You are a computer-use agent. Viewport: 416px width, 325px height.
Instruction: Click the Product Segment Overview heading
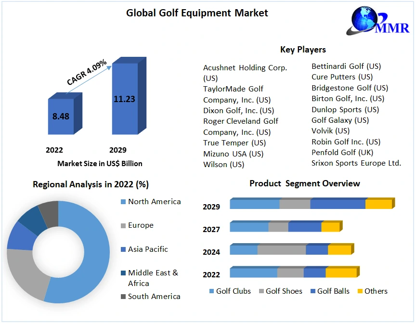304,183
